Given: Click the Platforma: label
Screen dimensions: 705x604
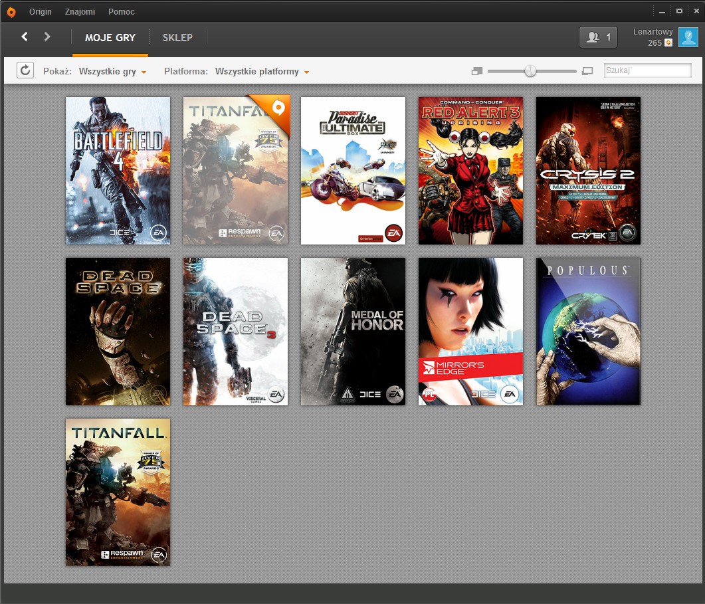Looking at the screenshot, I should (185, 72).
